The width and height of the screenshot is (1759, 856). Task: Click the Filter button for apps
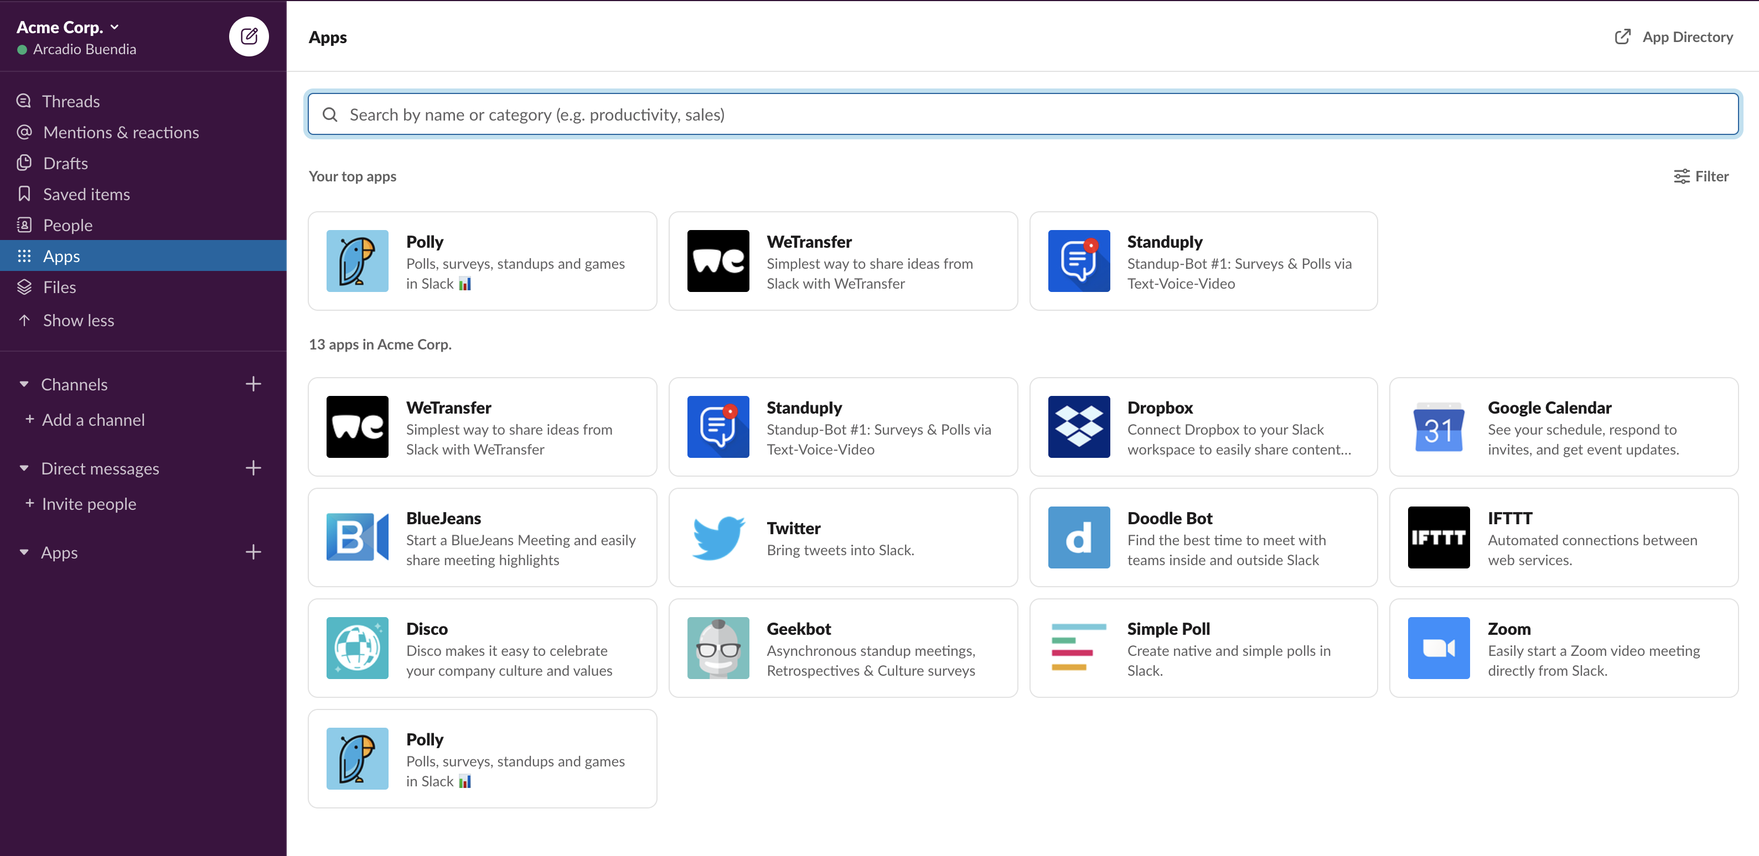1702,176
